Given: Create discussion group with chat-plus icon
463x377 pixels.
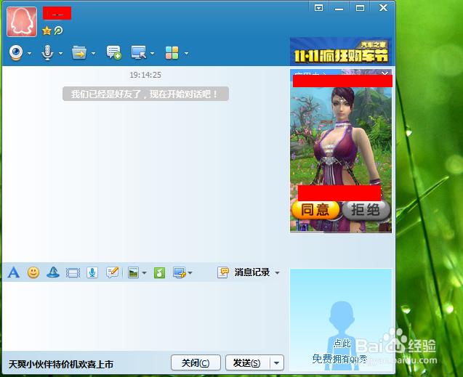Looking at the screenshot, I should (113, 52).
